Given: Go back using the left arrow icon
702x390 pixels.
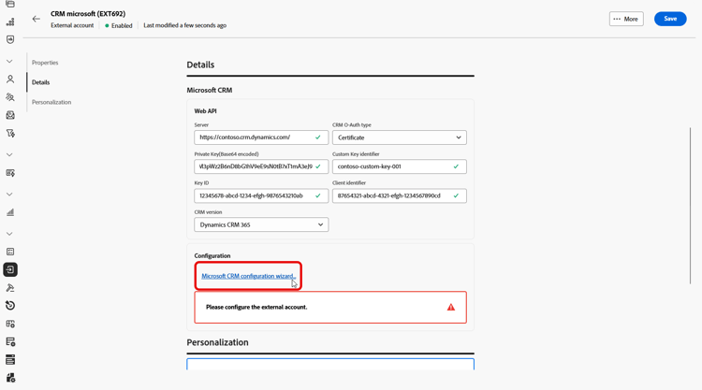Looking at the screenshot, I should coord(37,19).
